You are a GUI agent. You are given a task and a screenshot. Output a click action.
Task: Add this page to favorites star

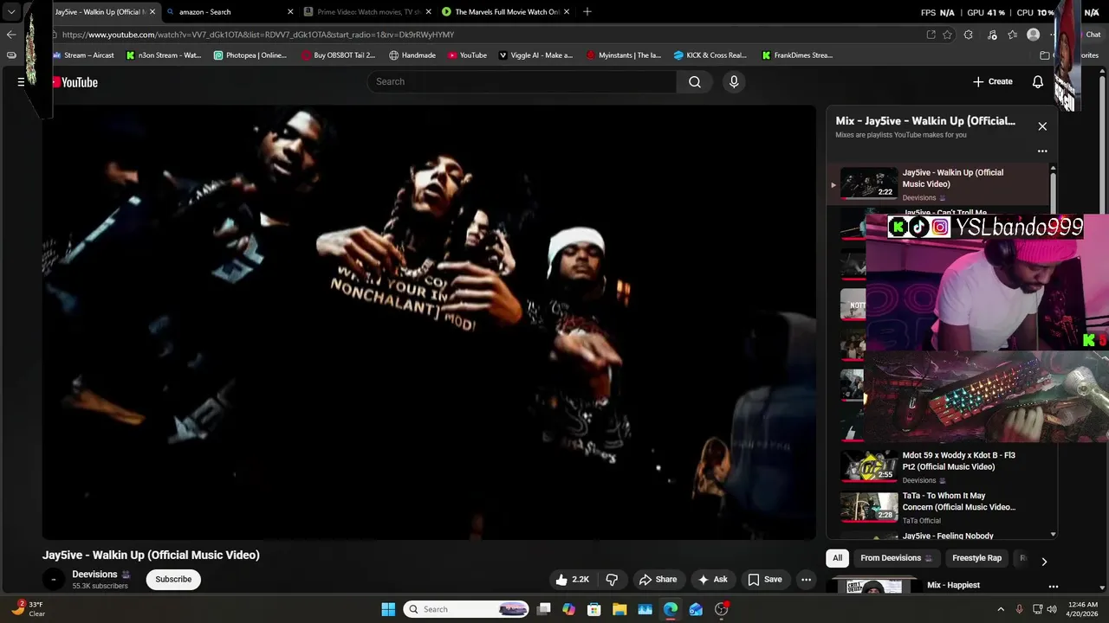[x=948, y=35]
